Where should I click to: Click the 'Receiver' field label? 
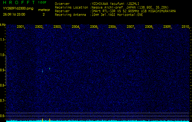[x=62, y=11]
